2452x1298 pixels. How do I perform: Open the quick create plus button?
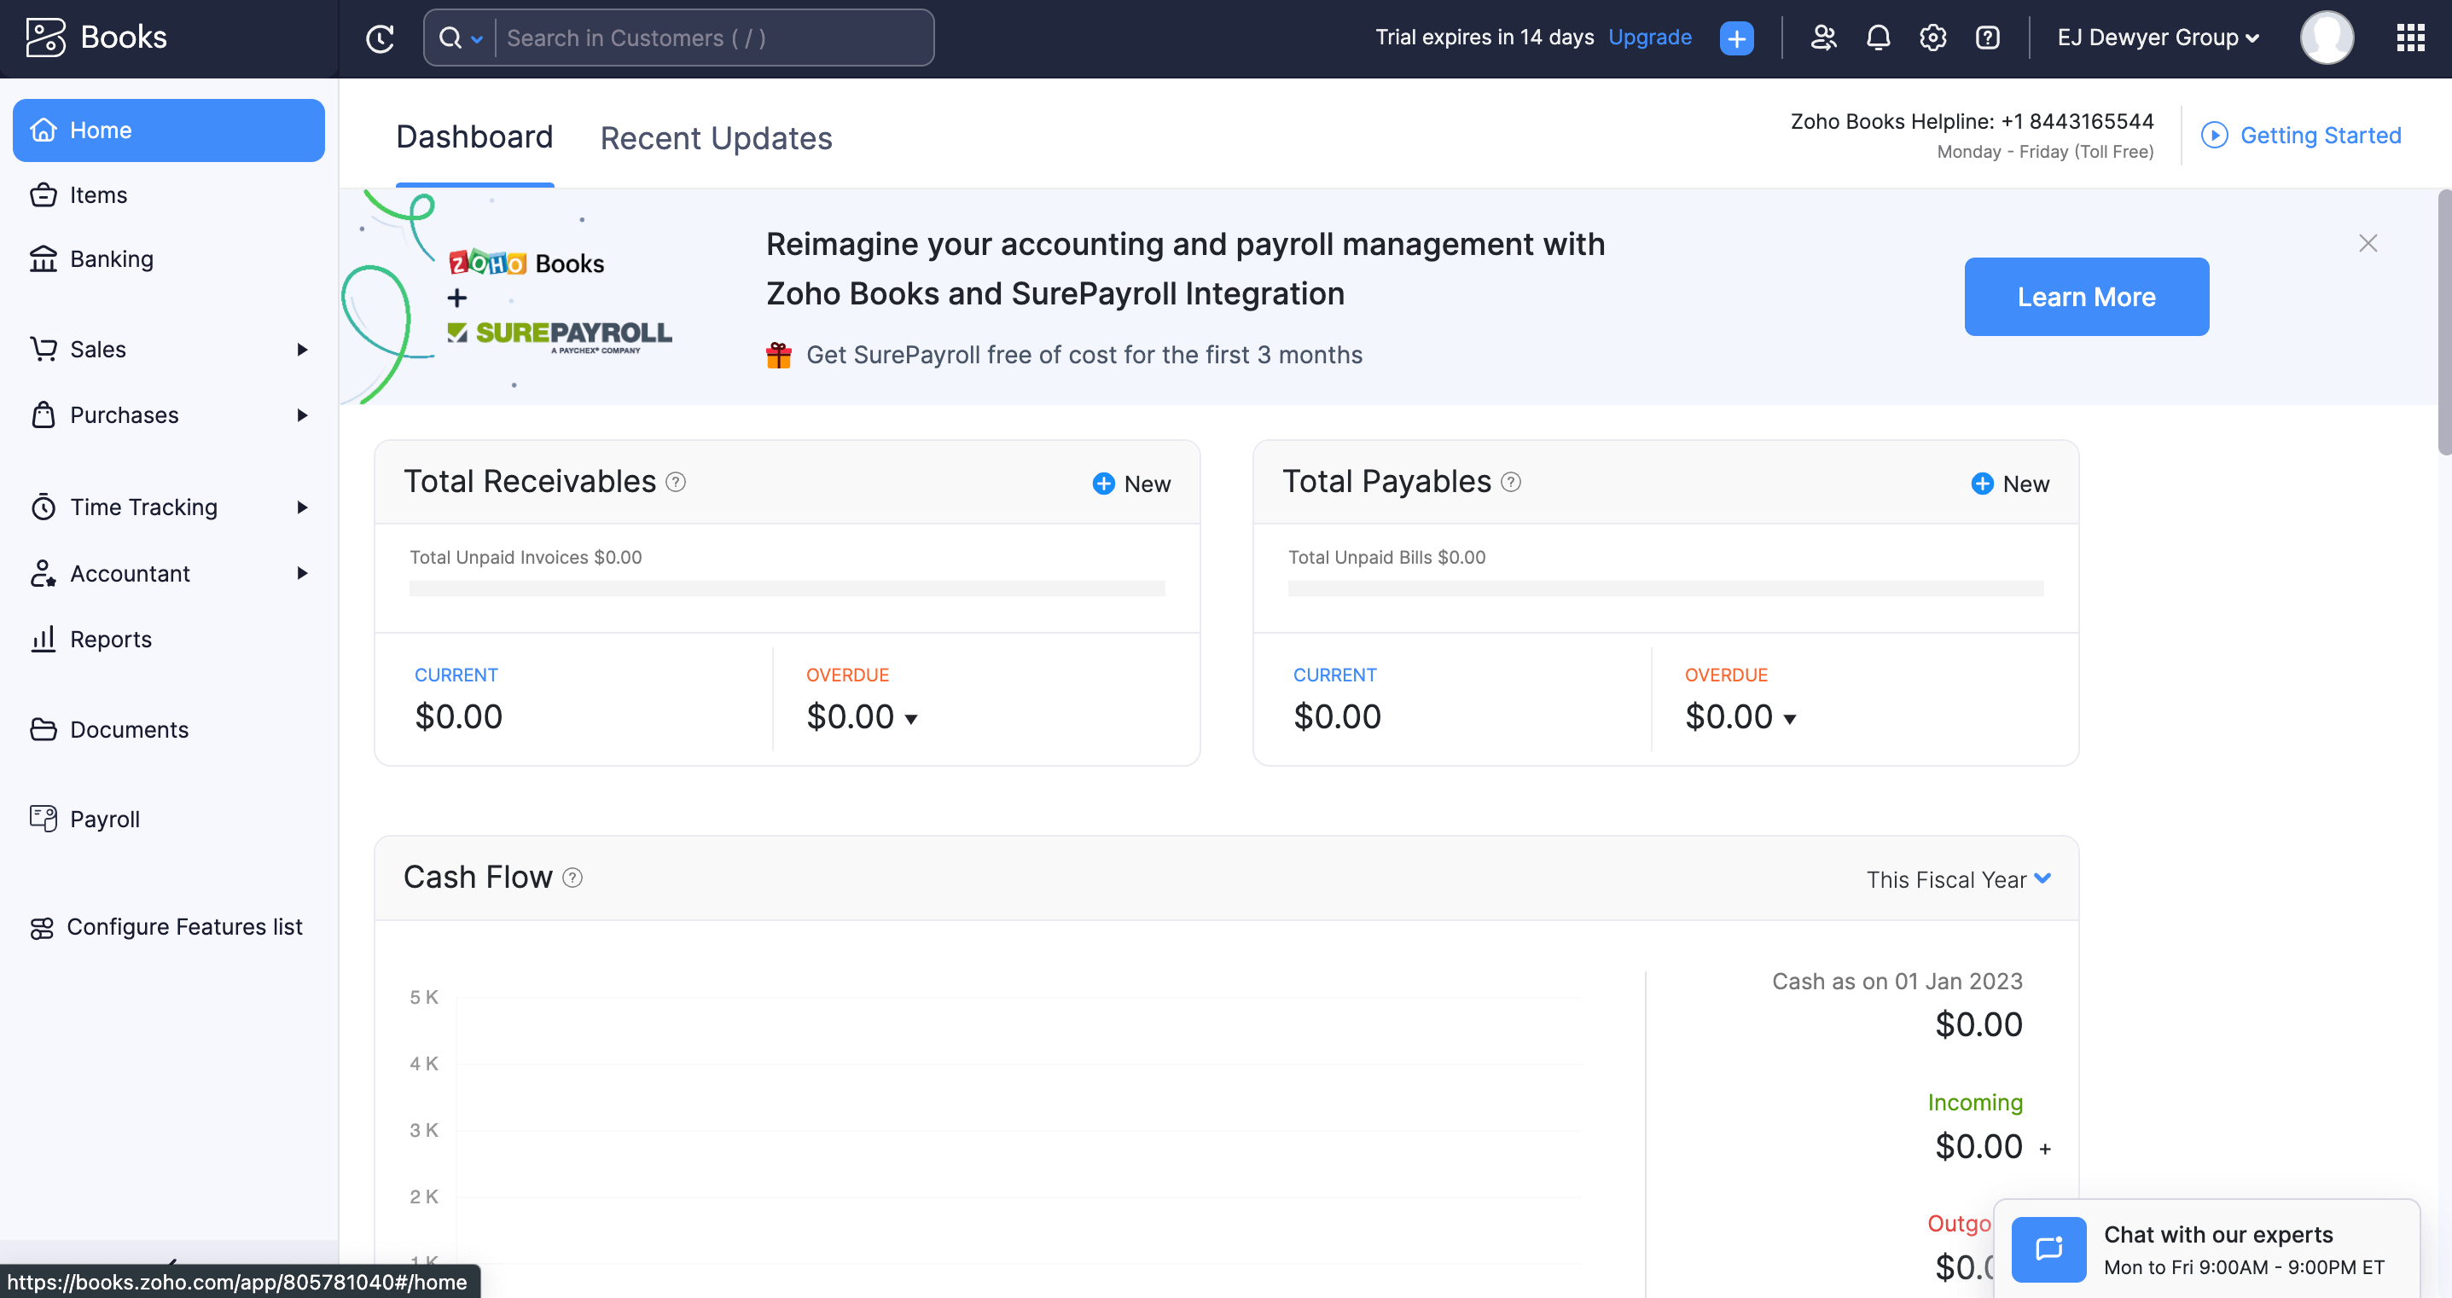(1736, 38)
